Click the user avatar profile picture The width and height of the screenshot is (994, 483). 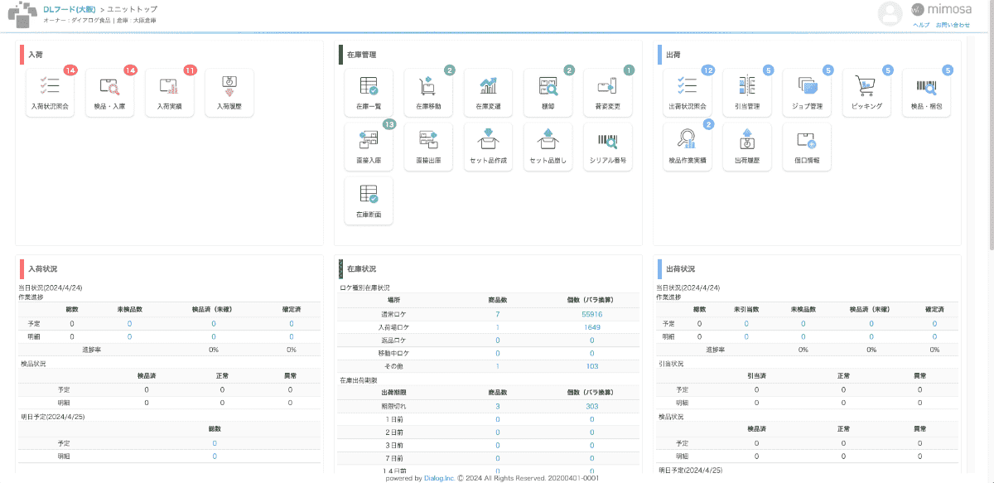tap(890, 13)
